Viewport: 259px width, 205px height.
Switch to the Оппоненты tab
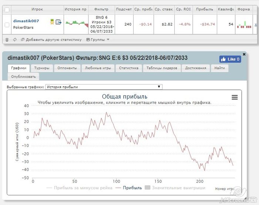pyautogui.click(x=67, y=68)
